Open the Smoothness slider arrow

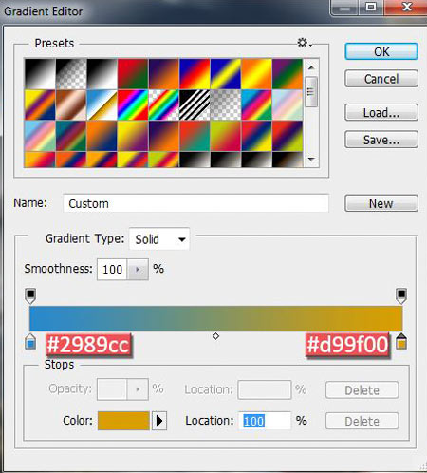click(138, 270)
